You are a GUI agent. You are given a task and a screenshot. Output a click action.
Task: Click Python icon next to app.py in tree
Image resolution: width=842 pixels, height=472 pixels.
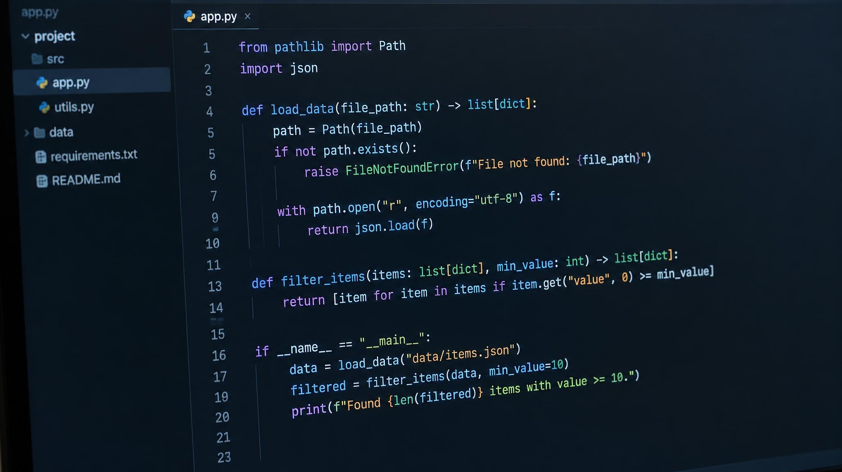[42, 83]
